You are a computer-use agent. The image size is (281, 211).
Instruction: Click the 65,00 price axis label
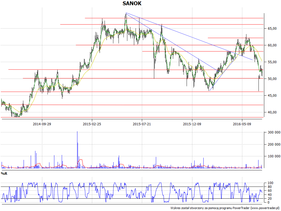click(x=272, y=29)
